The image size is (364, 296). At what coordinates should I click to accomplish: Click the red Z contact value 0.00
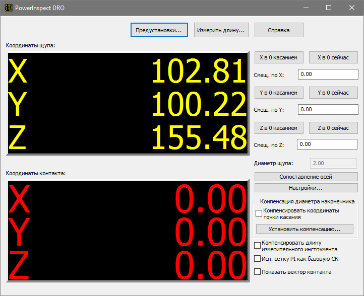(x=211, y=265)
